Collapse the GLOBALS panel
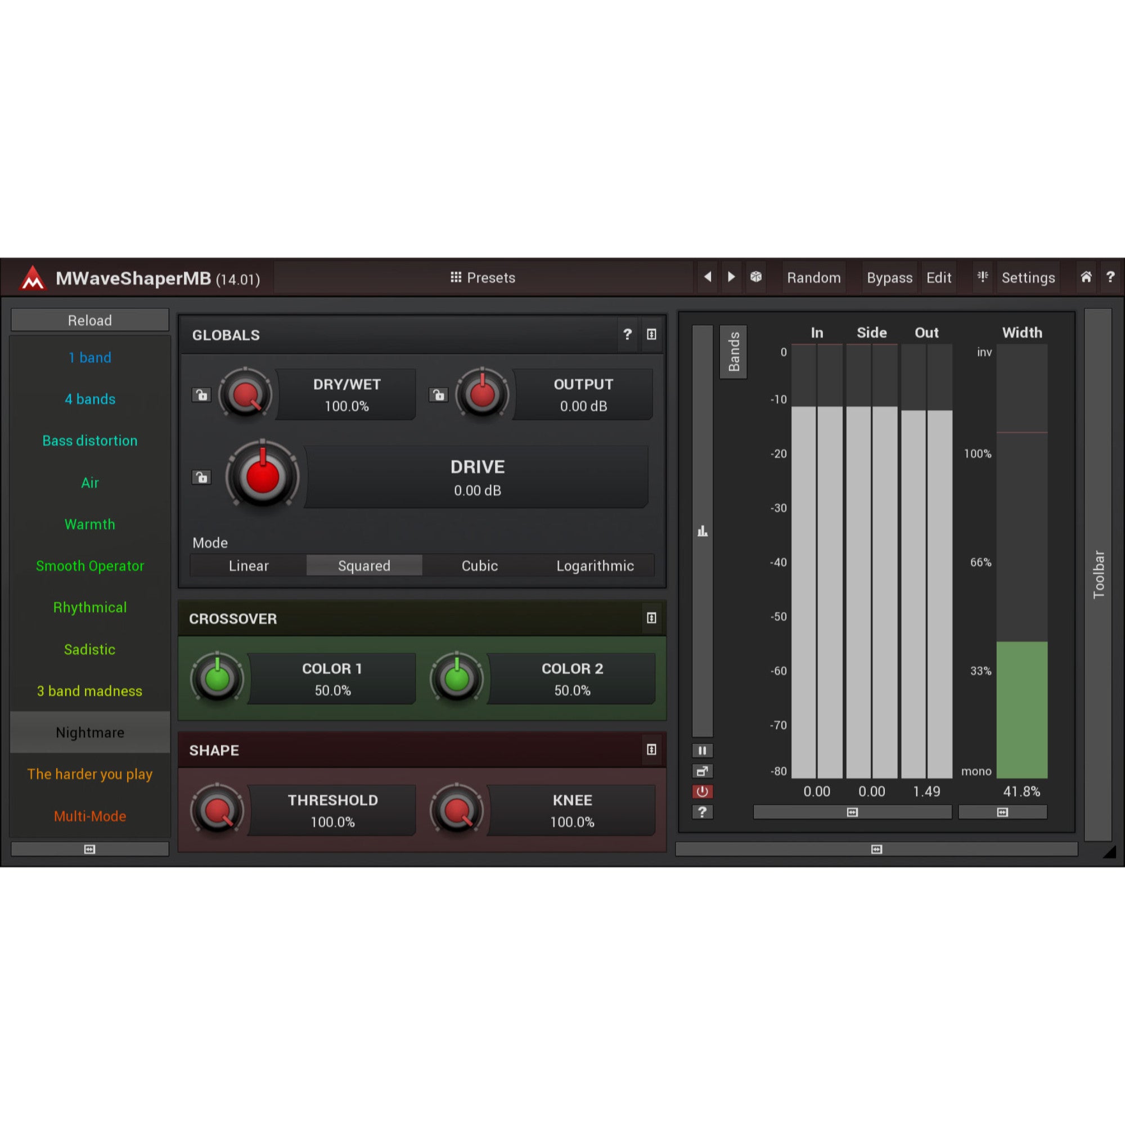 tap(651, 334)
